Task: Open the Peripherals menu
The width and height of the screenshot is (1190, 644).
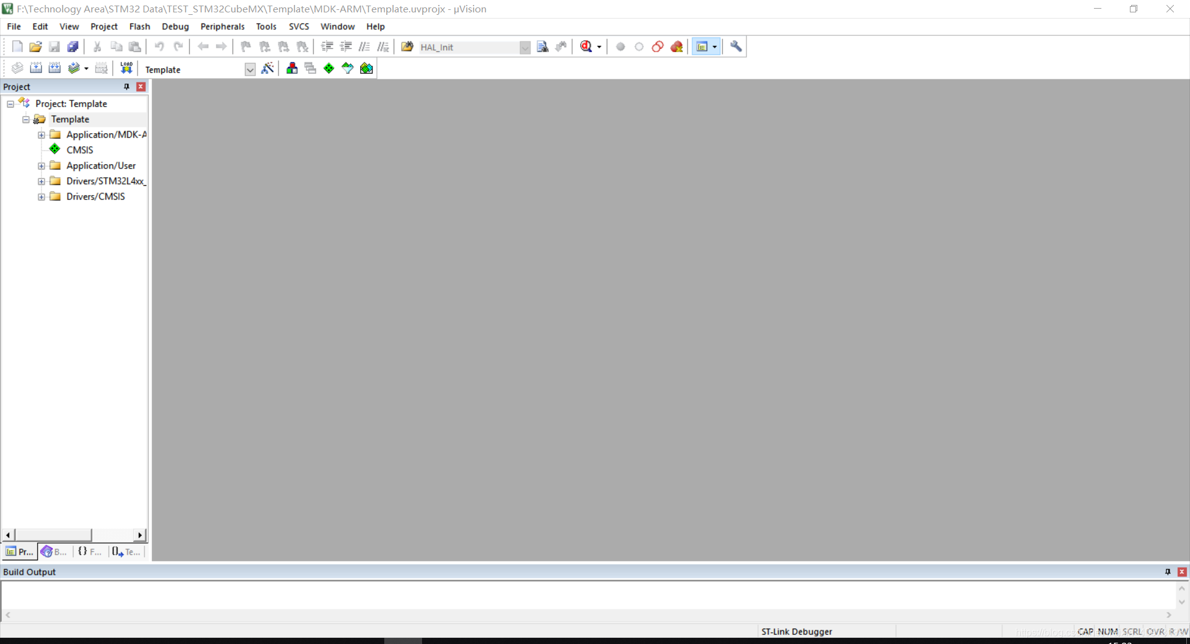Action: coord(223,27)
